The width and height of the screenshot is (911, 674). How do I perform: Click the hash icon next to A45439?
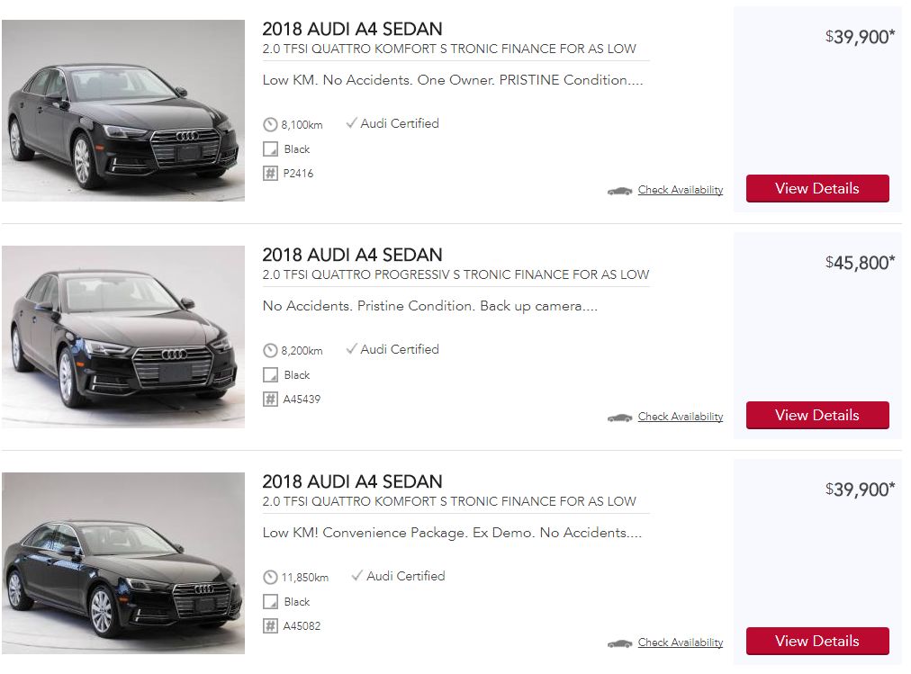tap(270, 400)
